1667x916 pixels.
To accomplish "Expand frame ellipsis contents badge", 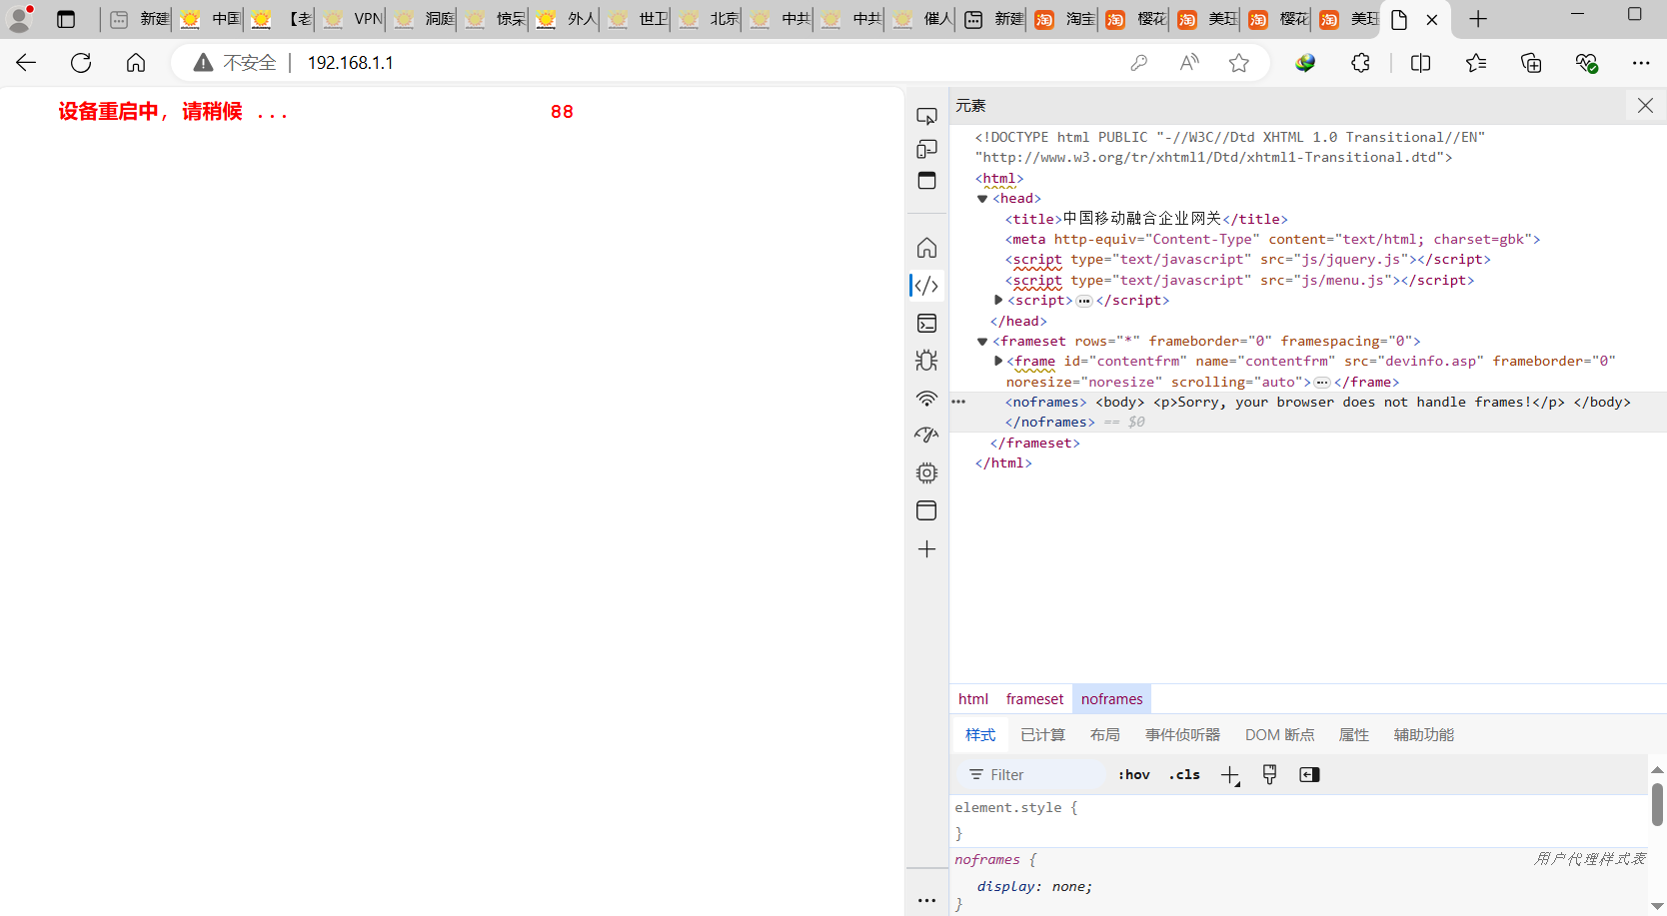I will coord(1322,383).
